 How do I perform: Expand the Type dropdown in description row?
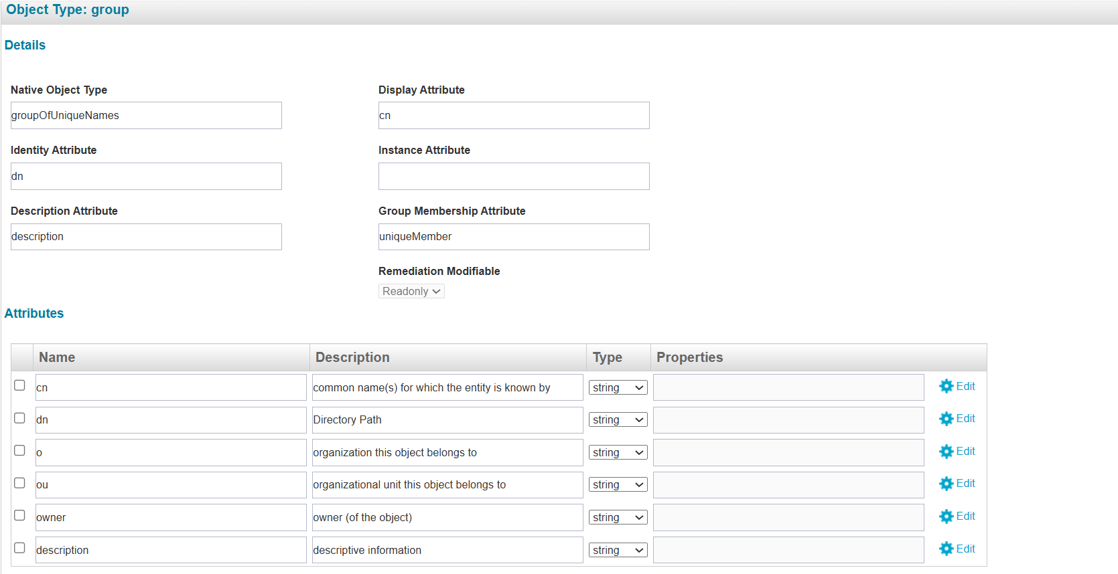(618, 551)
